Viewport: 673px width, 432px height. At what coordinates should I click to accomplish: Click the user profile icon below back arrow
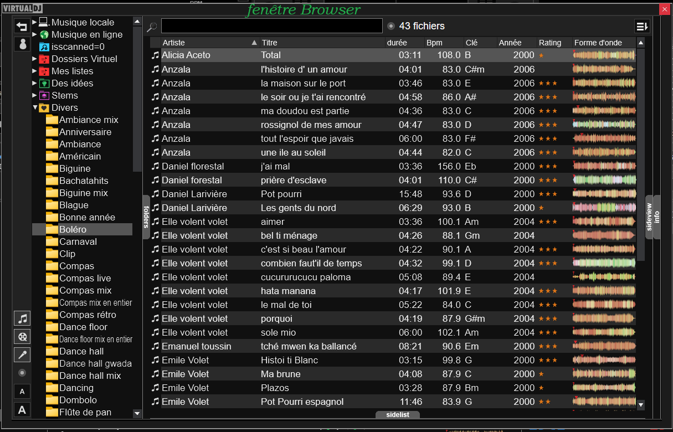click(x=22, y=44)
